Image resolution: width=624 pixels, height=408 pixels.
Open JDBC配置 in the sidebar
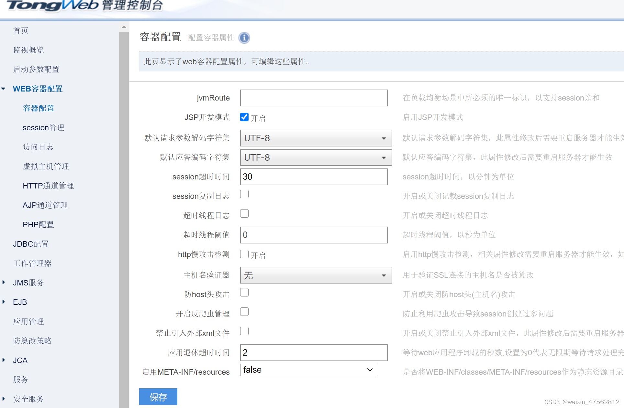(x=31, y=244)
